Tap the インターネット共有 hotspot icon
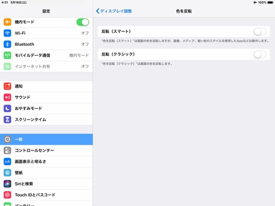 [x=7, y=66]
